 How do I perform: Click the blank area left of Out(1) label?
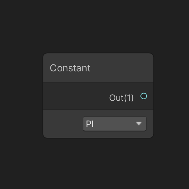pos(76,96)
